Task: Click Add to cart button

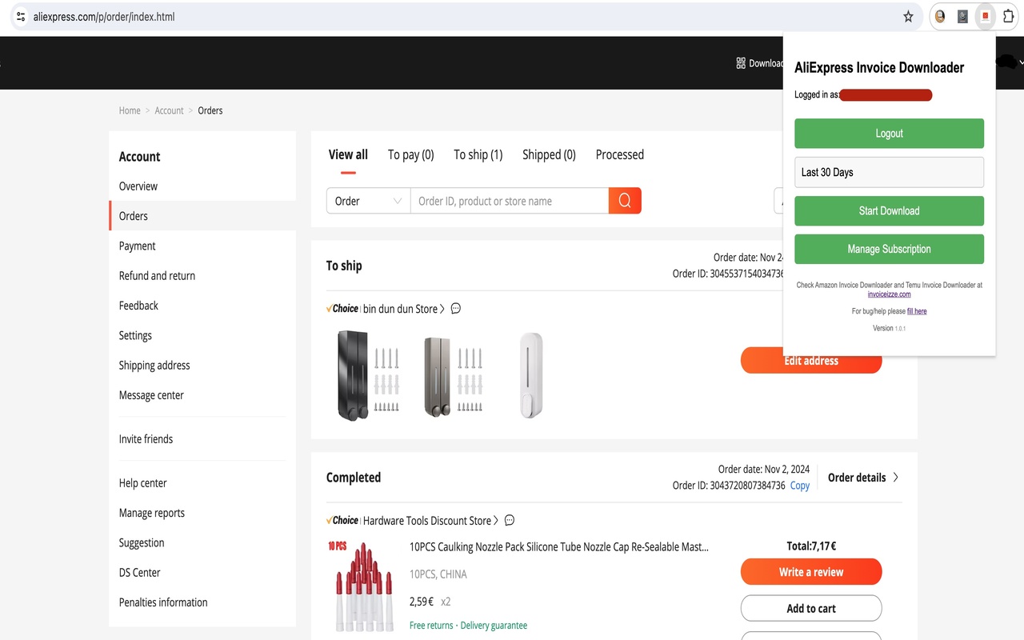Action: click(811, 608)
